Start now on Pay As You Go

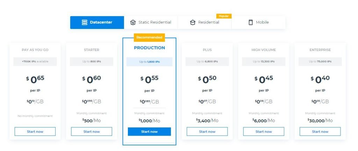pos(35,131)
